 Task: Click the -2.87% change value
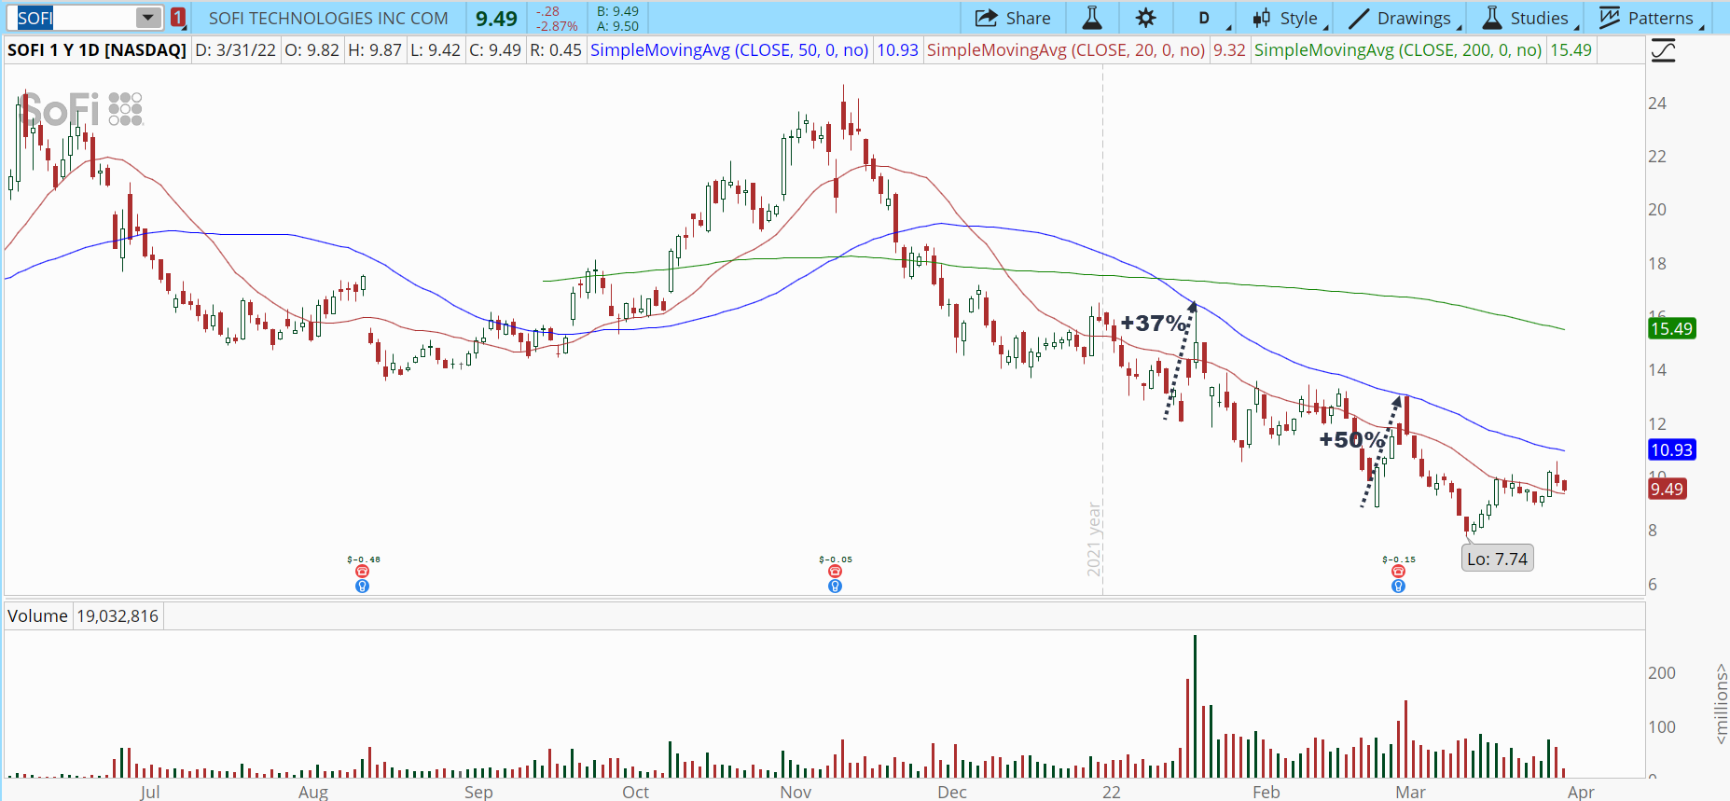pyautogui.click(x=557, y=26)
